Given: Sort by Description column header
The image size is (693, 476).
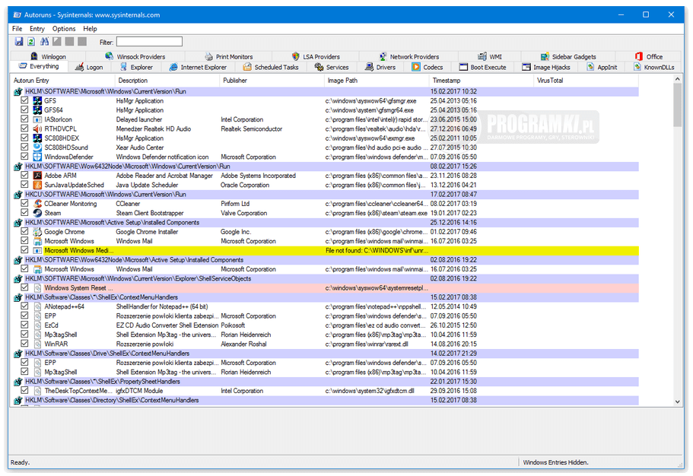Looking at the screenshot, I should click(167, 81).
